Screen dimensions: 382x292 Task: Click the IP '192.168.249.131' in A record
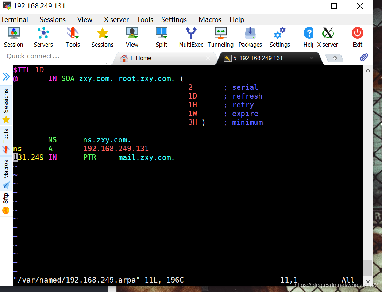(116, 149)
